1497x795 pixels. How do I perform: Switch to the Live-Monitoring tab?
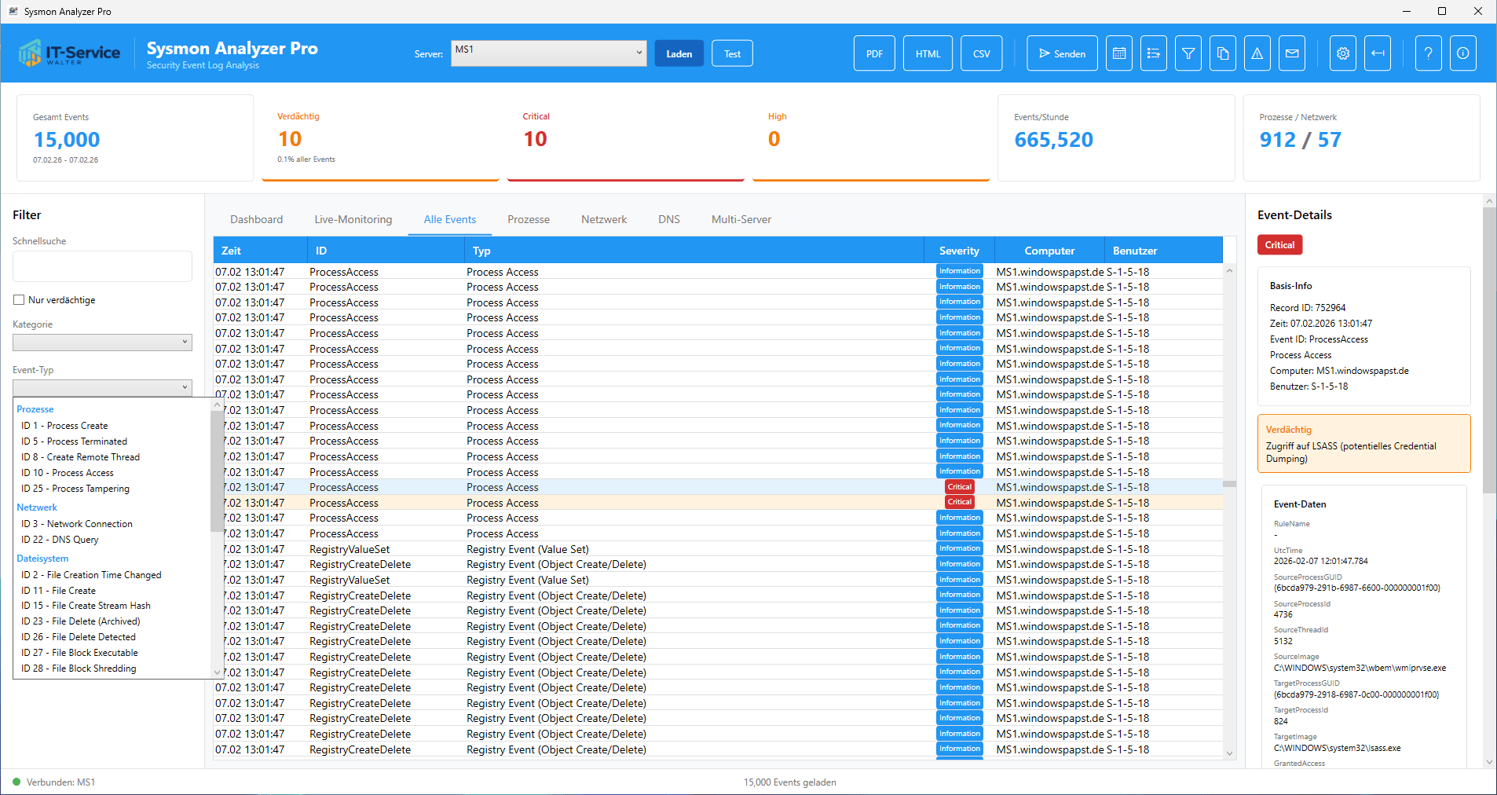point(353,219)
